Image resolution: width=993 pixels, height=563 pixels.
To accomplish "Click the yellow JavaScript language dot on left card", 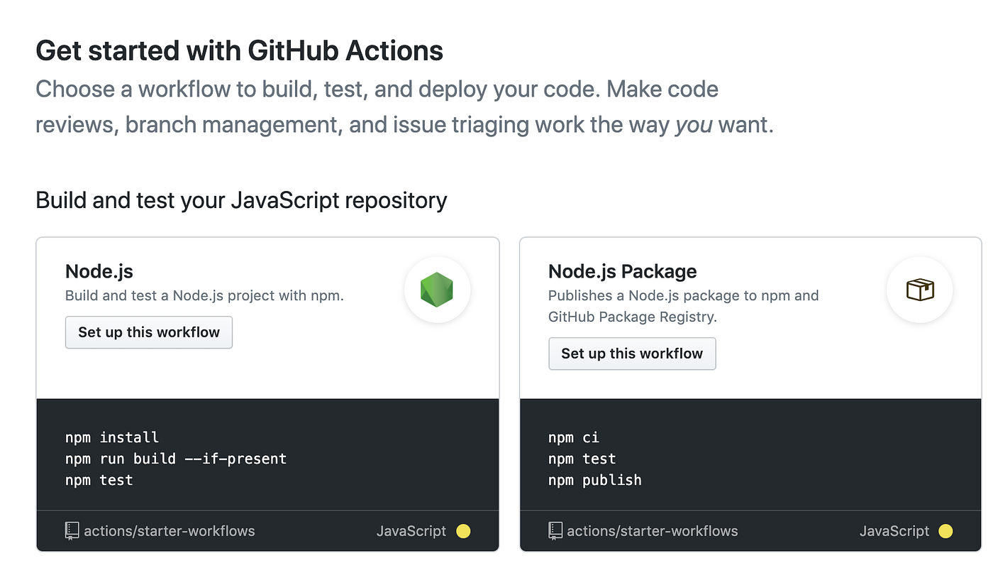I will [x=462, y=530].
